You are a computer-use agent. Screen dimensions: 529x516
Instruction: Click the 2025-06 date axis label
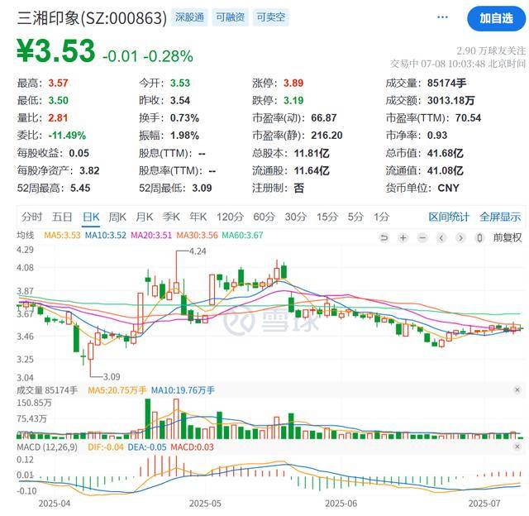341,504
